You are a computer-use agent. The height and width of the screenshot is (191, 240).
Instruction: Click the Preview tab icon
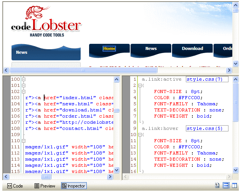[37, 186]
